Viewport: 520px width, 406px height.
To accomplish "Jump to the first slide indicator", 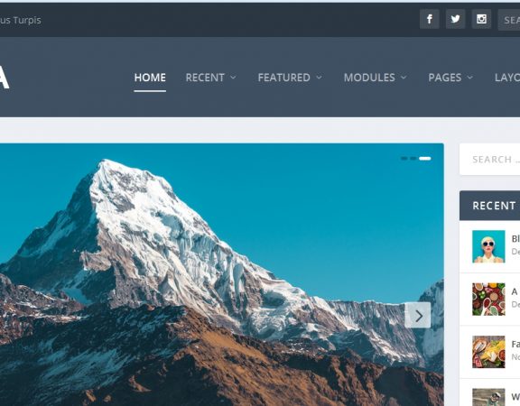I will pyautogui.click(x=404, y=159).
